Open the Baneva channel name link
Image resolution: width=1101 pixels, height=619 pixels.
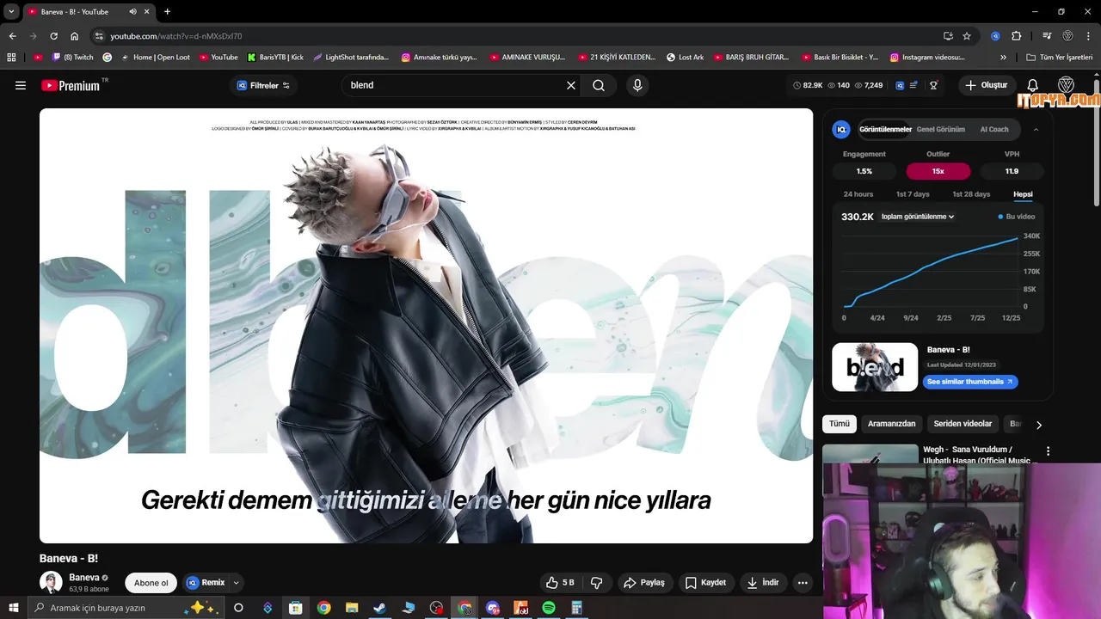click(84, 578)
